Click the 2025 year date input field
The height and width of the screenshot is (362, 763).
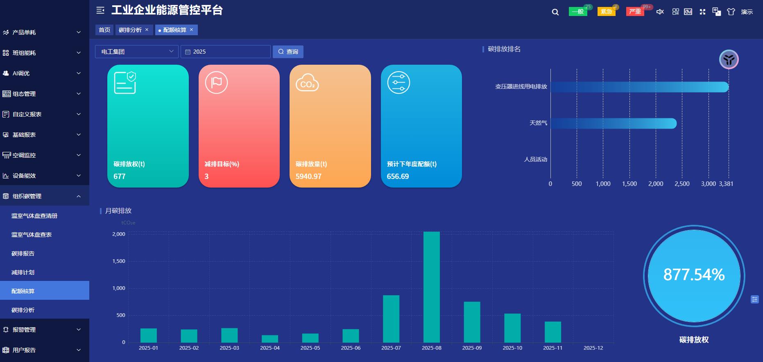coord(226,52)
